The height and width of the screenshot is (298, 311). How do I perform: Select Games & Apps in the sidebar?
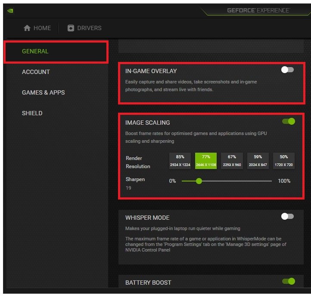[43, 92]
